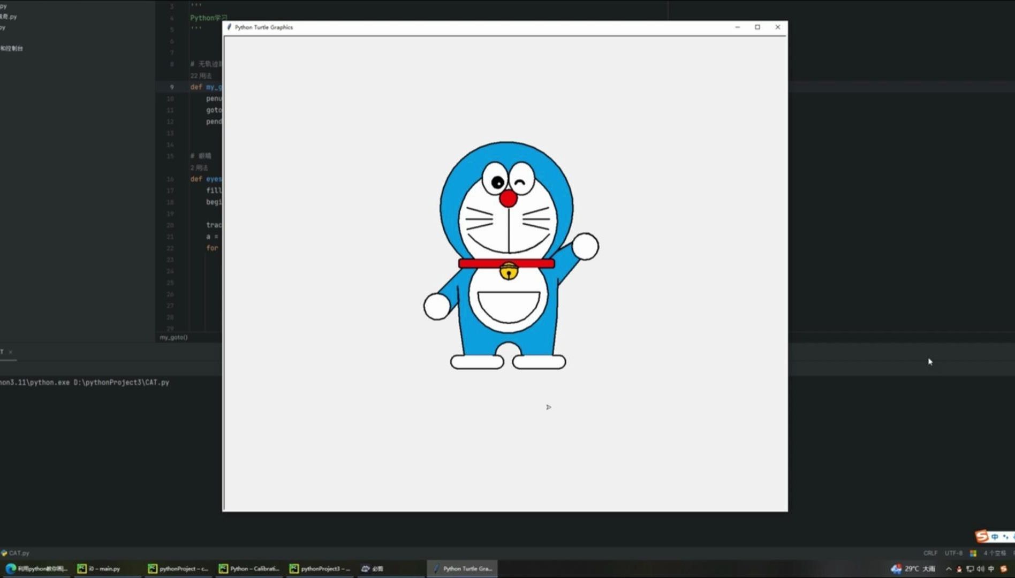Select '和控制台' item in project tree
The height and width of the screenshot is (578, 1015).
[x=11, y=48]
